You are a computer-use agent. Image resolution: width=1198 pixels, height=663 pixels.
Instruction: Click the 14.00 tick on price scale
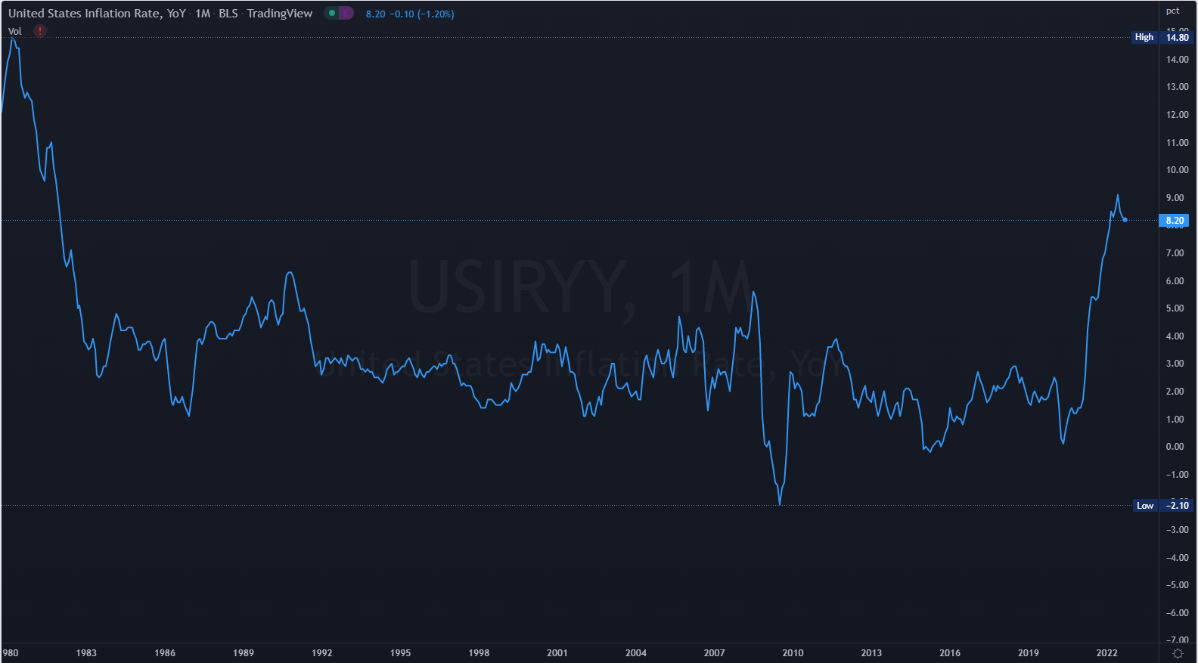[x=1178, y=60]
